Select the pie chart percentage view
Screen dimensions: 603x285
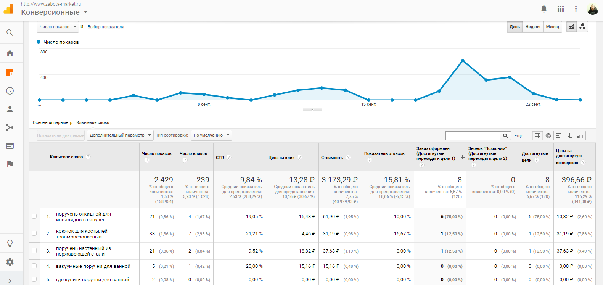click(x=548, y=135)
